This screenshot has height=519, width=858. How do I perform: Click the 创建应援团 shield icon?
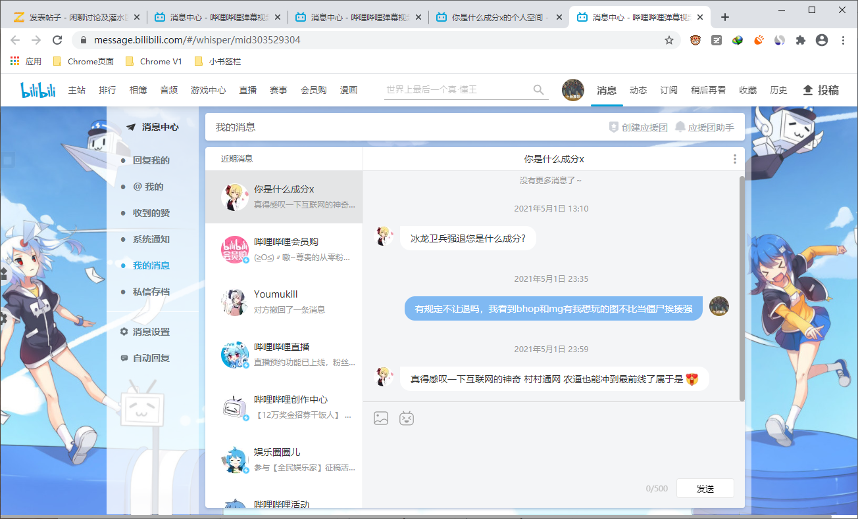click(x=613, y=127)
